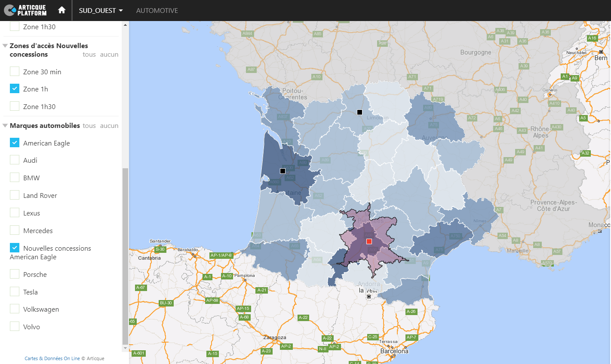Screen dimensions: 611x364
Task: Click the Cantabria region label
Action: click(x=149, y=258)
